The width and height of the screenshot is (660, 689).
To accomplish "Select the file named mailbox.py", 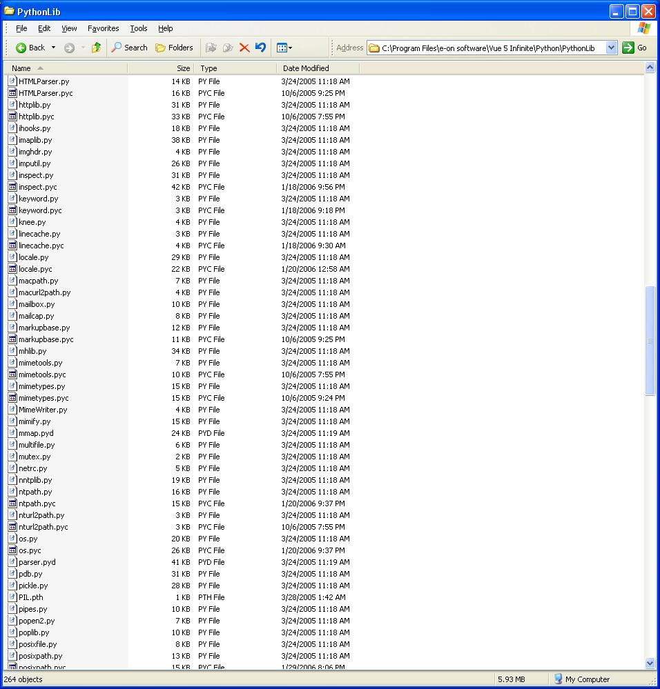I will (x=37, y=304).
